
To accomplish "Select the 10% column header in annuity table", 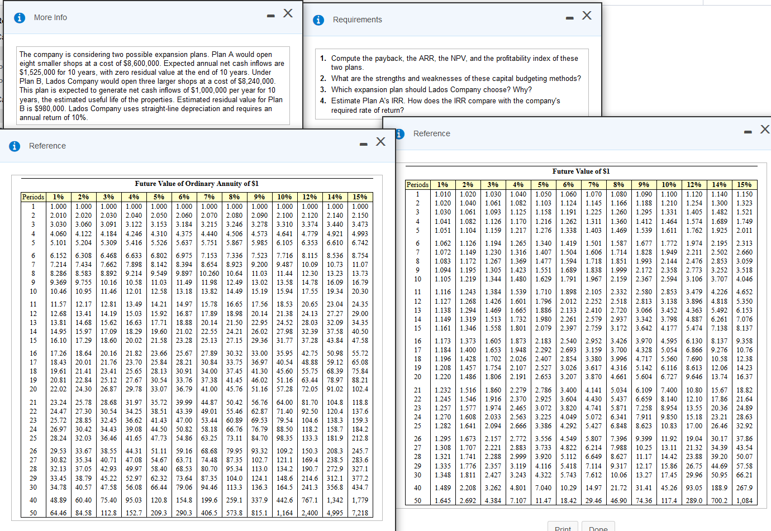I will point(284,197).
